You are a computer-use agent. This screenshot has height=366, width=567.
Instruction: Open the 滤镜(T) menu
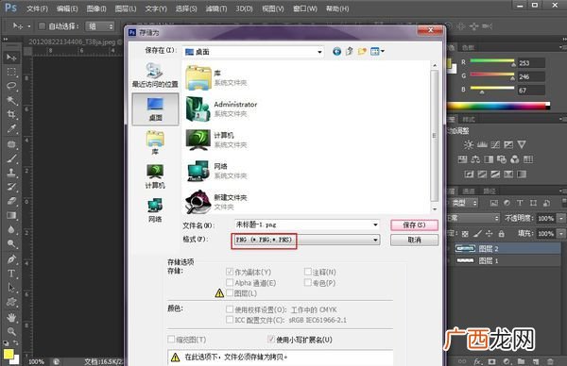pos(216,8)
